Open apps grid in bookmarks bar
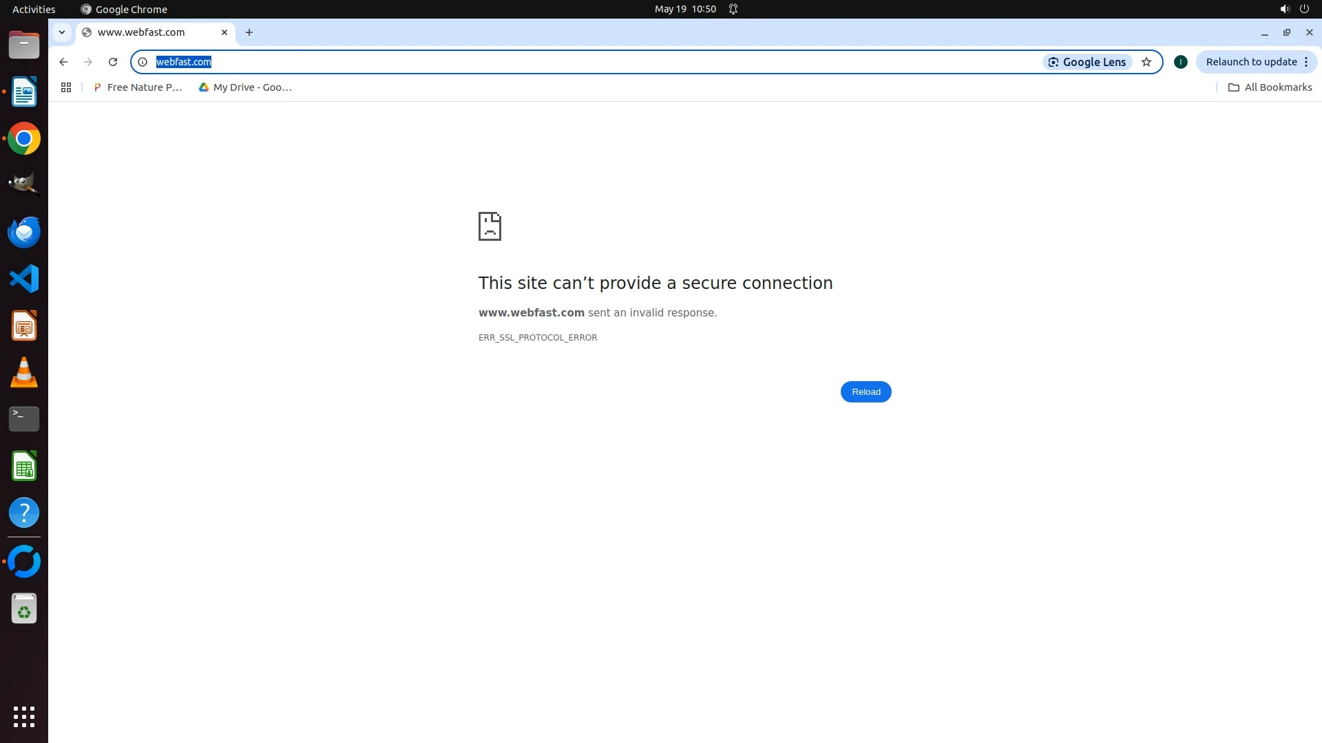Viewport: 1322px width, 743px height. click(66, 87)
